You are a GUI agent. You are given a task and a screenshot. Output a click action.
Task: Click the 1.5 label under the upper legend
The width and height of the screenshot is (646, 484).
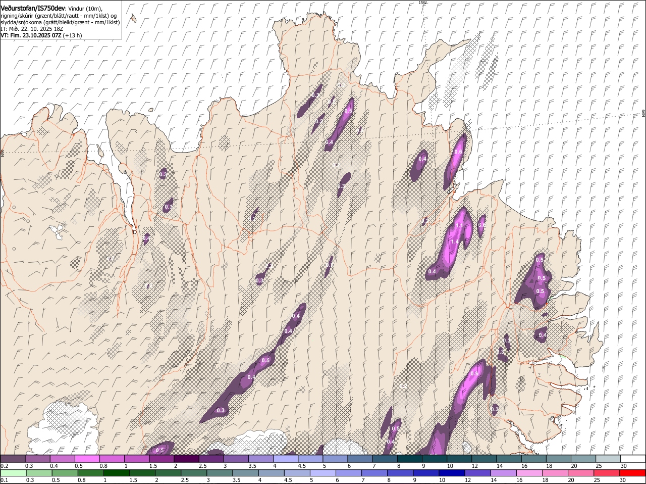[x=153, y=466]
